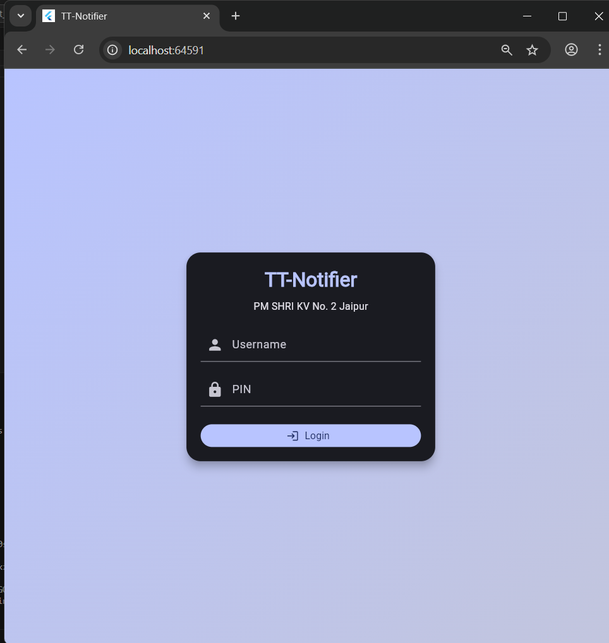
Task: Focus the PIN input field
Action: pyautogui.click(x=322, y=389)
